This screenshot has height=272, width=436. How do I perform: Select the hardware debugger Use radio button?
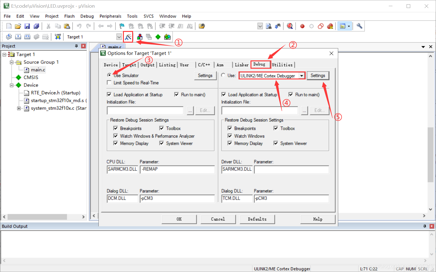click(x=223, y=75)
